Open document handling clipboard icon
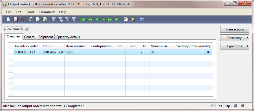The width and height of the screenshot is (254, 111). pos(126,20)
